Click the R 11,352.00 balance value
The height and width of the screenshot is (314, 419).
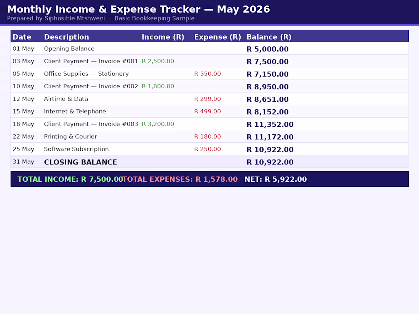270,124
